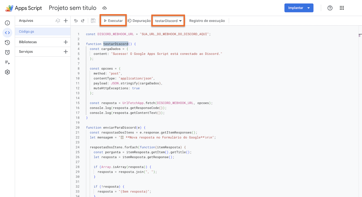The width and height of the screenshot is (362, 197).
Task: Add a new file with plus icon
Action: coord(66,21)
